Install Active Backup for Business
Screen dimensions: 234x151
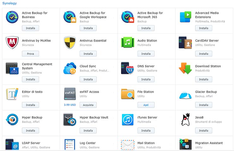point(30,28)
